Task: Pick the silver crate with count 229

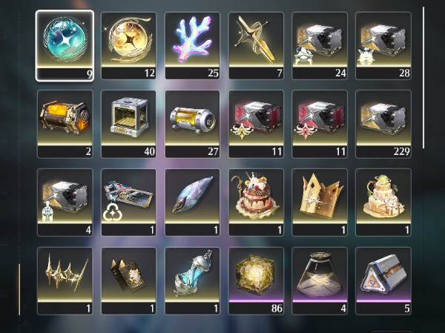Action: coord(383,124)
